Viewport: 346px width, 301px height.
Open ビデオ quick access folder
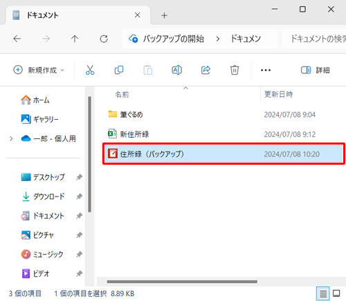(x=35, y=274)
